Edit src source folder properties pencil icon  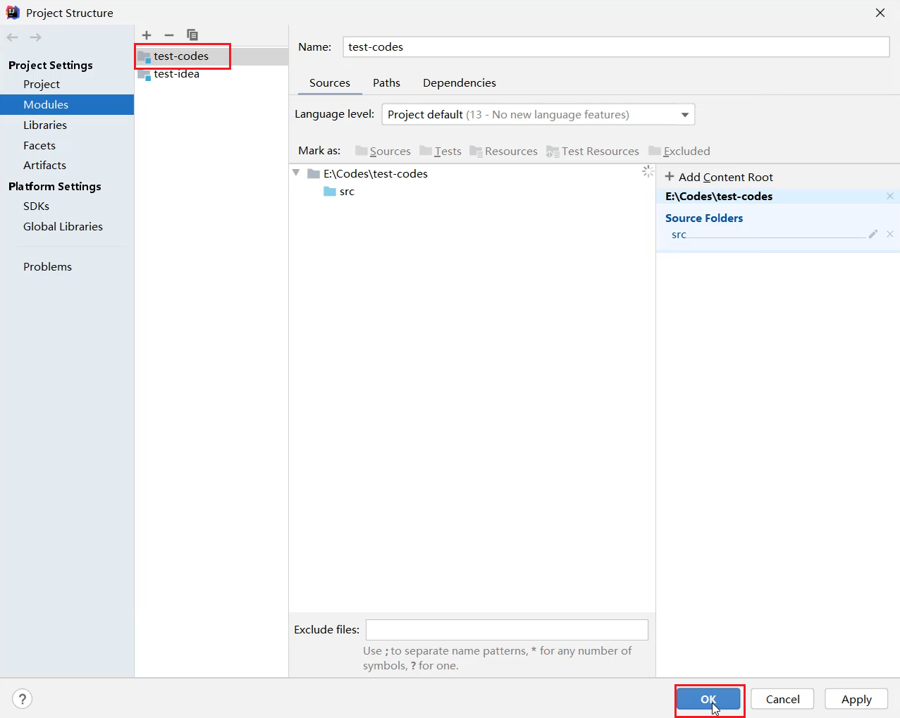pyautogui.click(x=873, y=234)
